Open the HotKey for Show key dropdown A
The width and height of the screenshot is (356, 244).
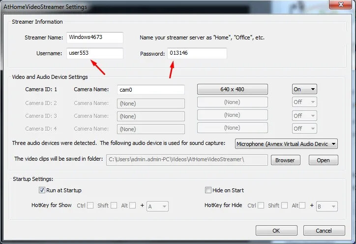tap(157, 206)
